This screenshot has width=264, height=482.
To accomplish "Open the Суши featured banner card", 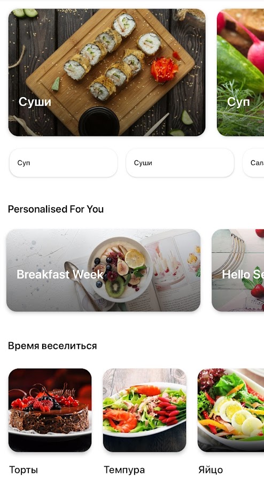I will tap(107, 72).
